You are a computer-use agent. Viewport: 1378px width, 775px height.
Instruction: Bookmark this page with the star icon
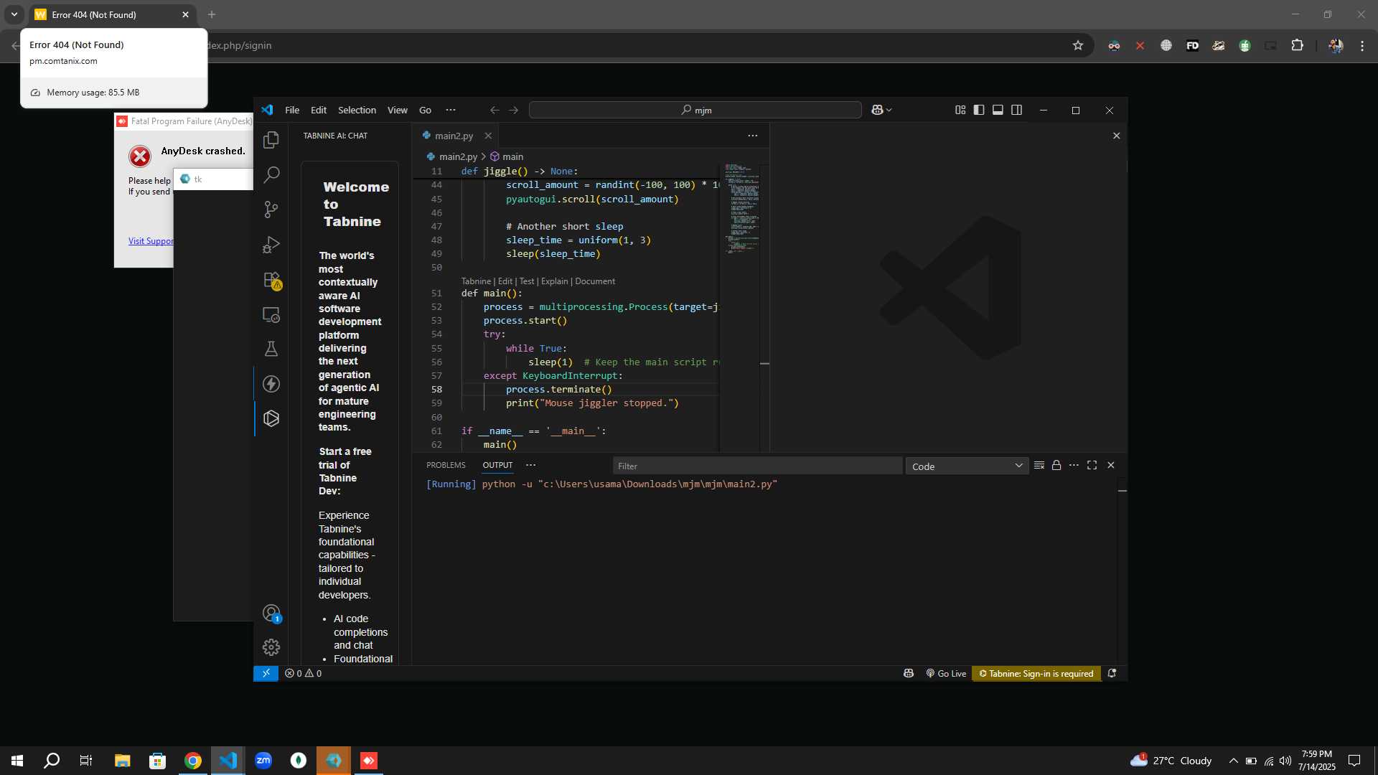point(1077,45)
